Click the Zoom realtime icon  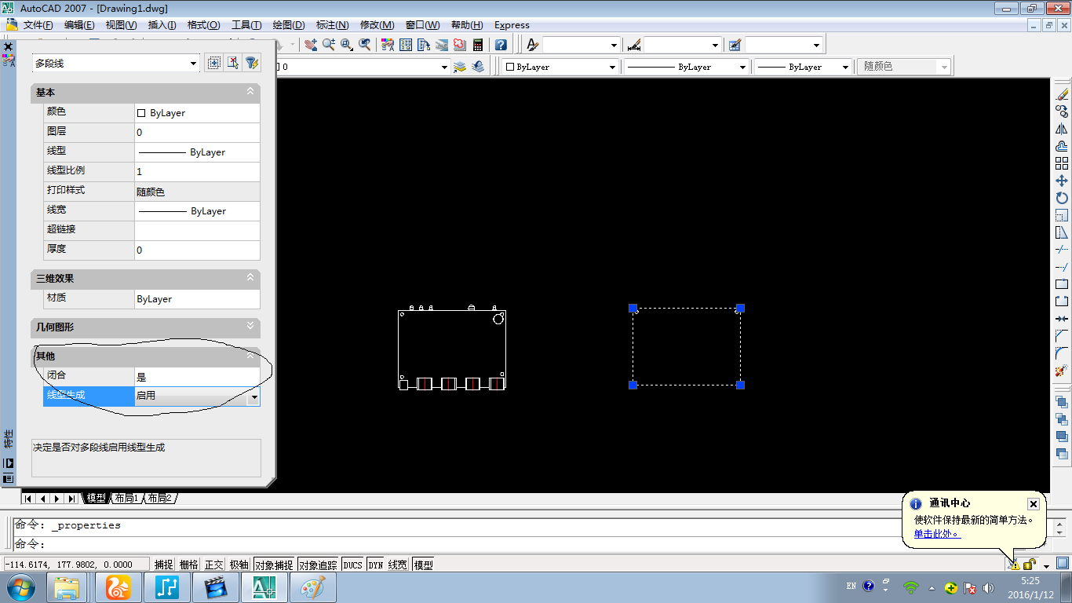329,45
